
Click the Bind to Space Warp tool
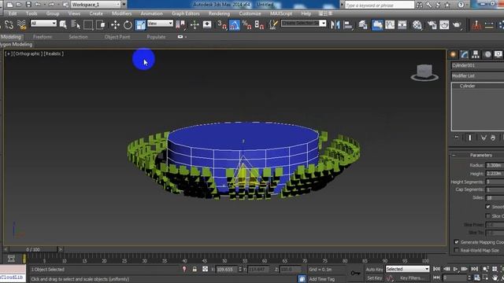21,24
